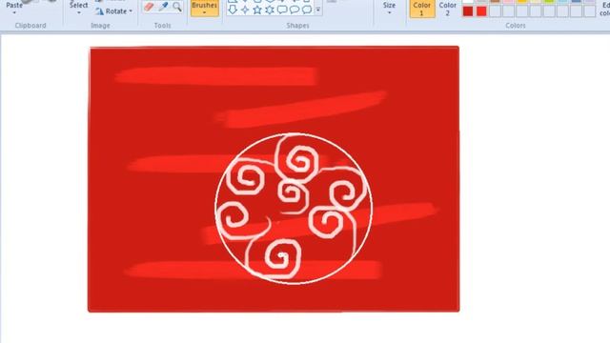Choose the five-point star shape
Viewport: 610px width, 343px height.
[257, 10]
